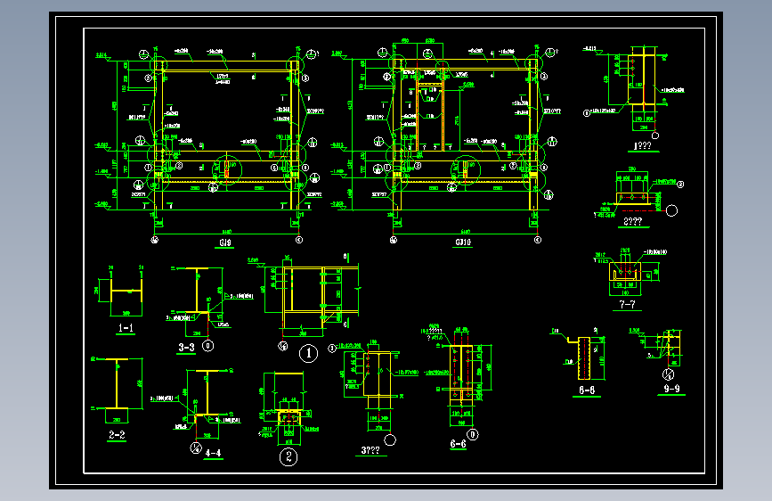The height and width of the screenshot is (501, 772).
Task: Click the yellow H-section in the 1-1 drawing
Action: pyautogui.click(x=126, y=291)
